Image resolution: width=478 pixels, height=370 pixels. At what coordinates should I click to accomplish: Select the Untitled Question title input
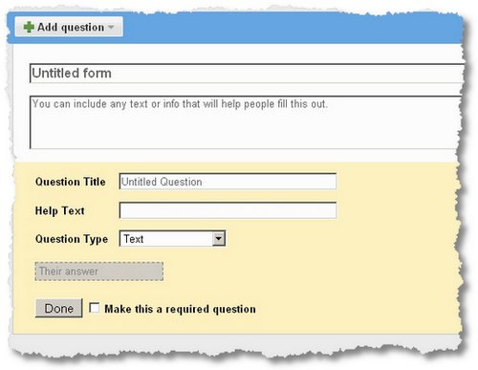click(228, 182)
